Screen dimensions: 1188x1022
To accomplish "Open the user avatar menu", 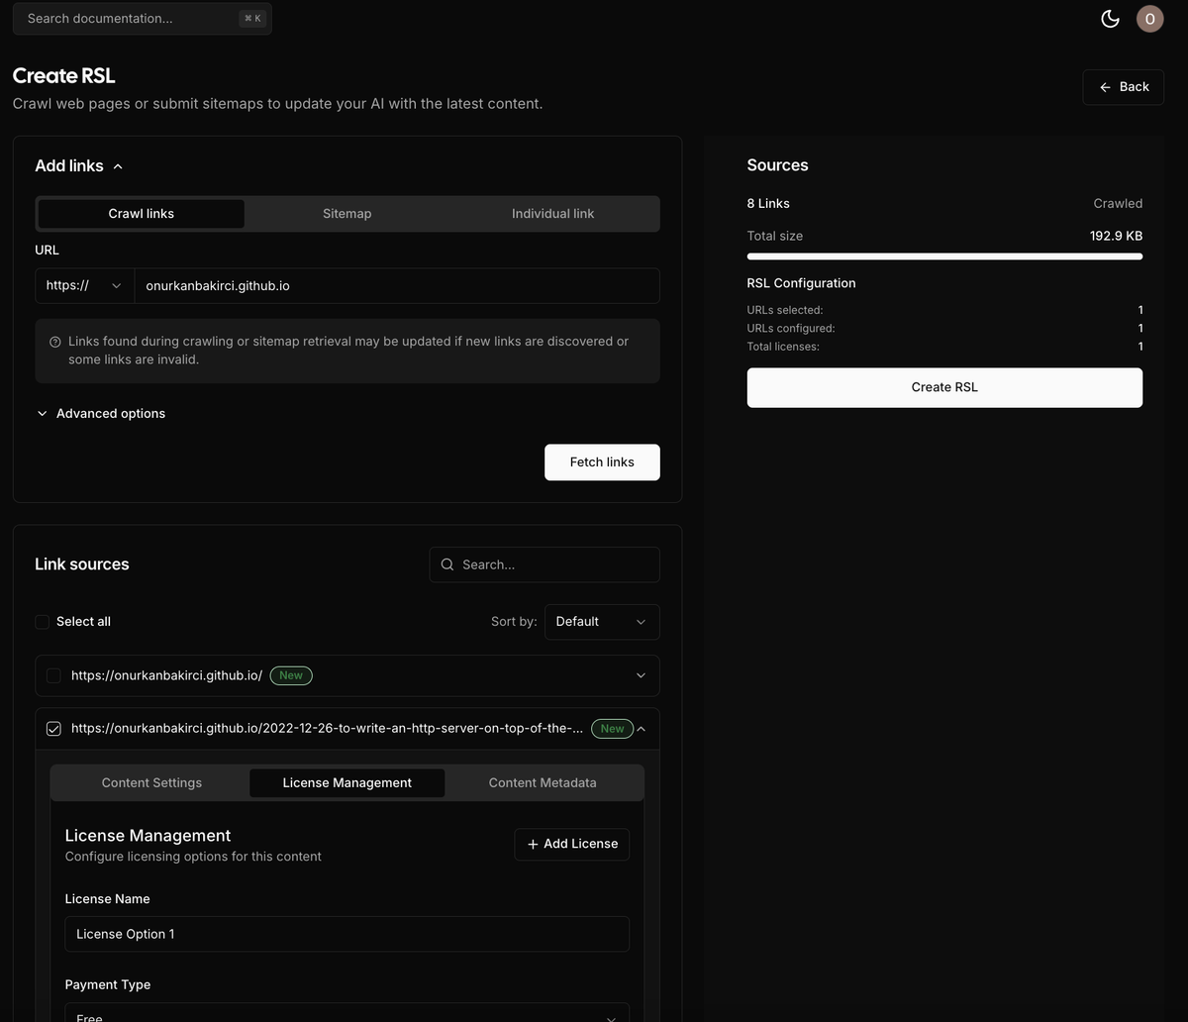I will (x=1149, y=18).
